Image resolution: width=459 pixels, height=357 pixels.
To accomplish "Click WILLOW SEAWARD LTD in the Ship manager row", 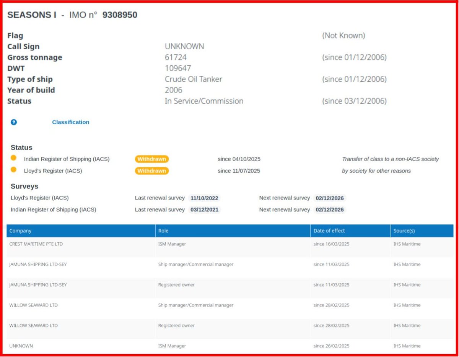I will [34, 305].
